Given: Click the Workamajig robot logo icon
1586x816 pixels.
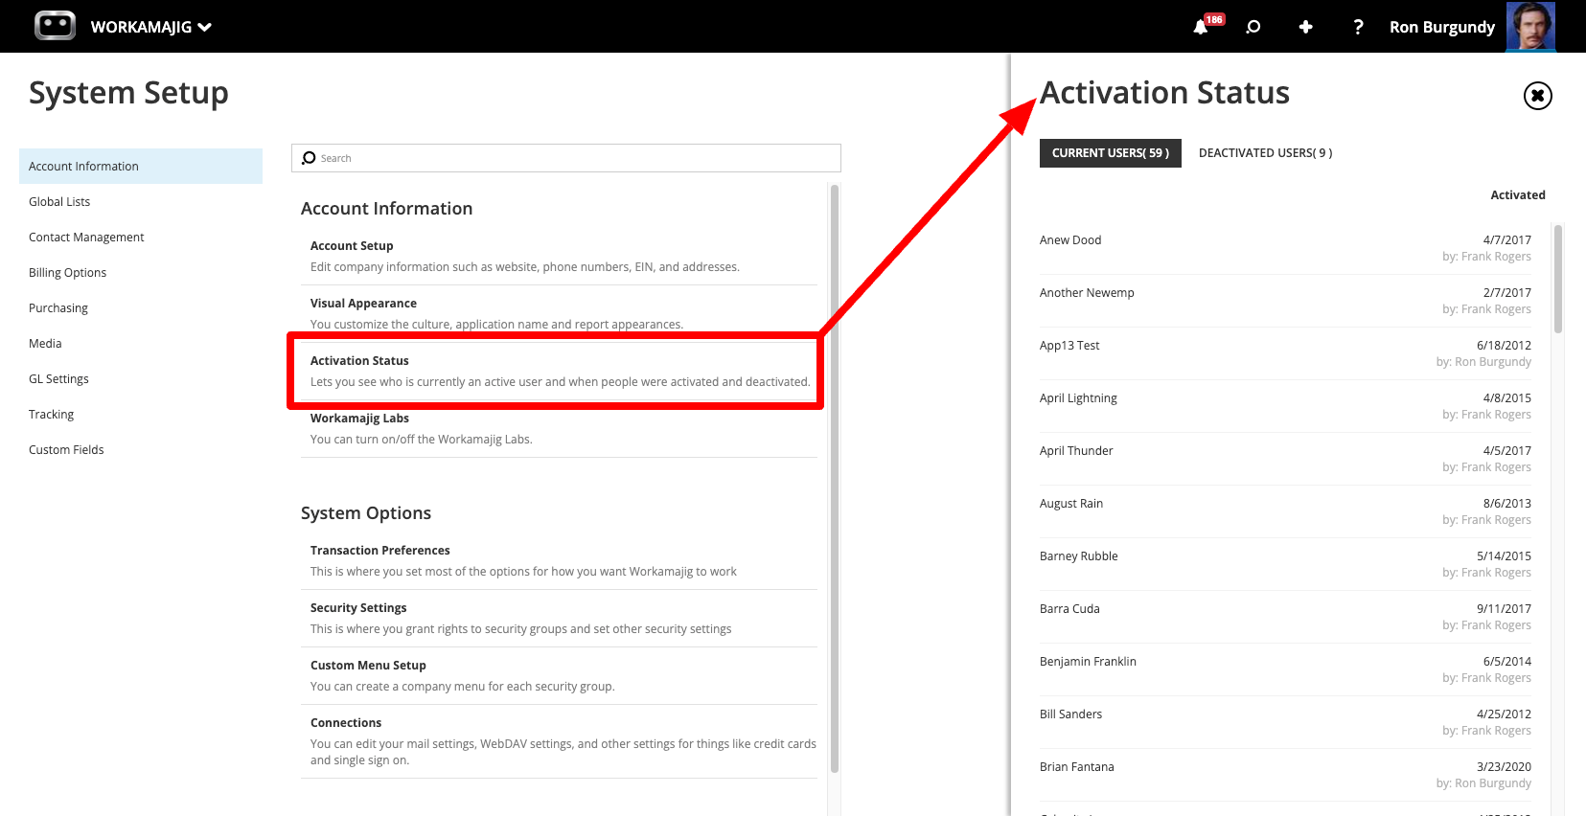Looking at the screenshot, I should 55,26.
